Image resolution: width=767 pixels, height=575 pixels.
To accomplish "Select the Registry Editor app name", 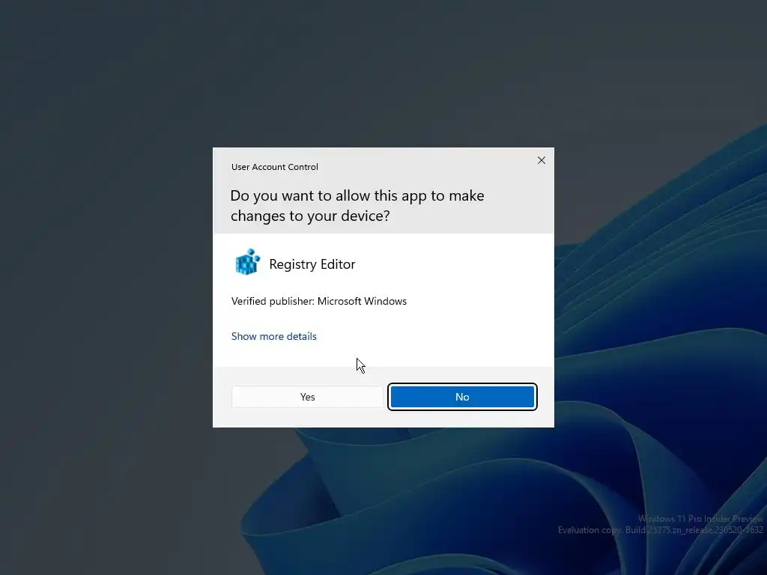I will (x=312, y=264).
